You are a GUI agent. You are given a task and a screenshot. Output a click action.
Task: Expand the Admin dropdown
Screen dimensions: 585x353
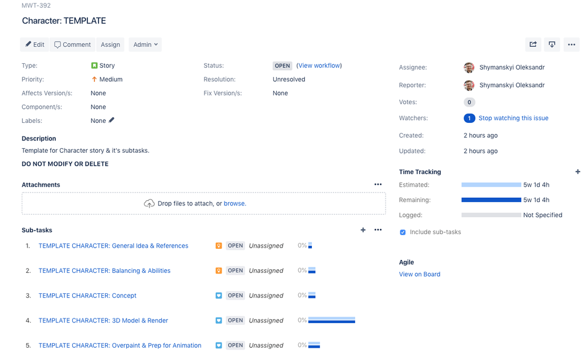point(145,44)
